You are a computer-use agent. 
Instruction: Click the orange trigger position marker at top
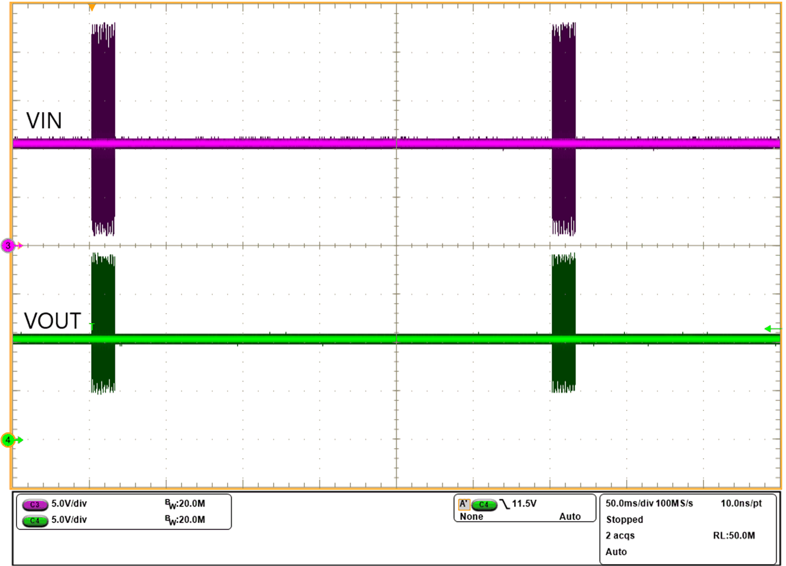click(x=91, y=6)
